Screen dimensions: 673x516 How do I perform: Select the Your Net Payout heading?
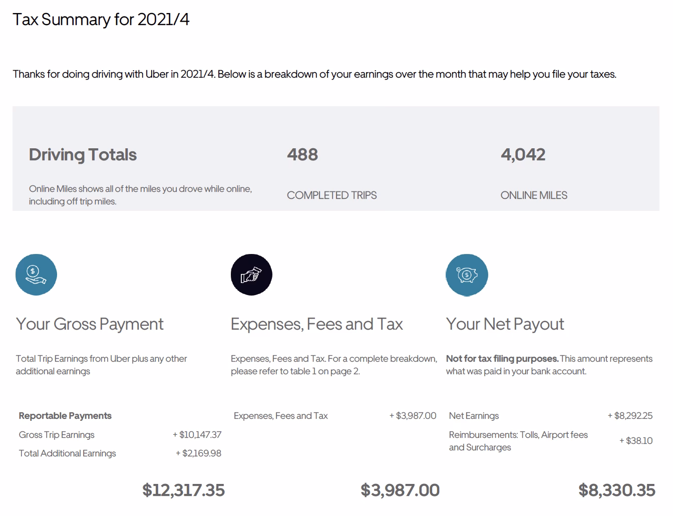(505, 324)
